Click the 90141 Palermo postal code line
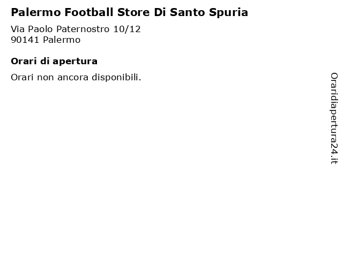Viewport: 343px width, 257px height. (46, 40)
